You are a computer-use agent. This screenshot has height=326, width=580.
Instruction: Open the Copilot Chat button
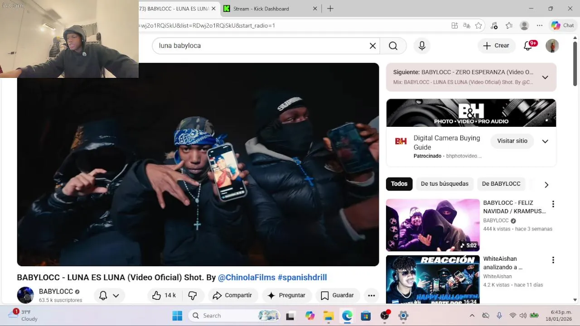point(562,26)
